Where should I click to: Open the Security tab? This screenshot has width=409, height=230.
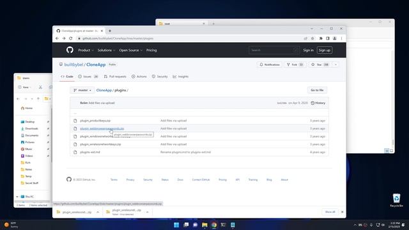160,77
